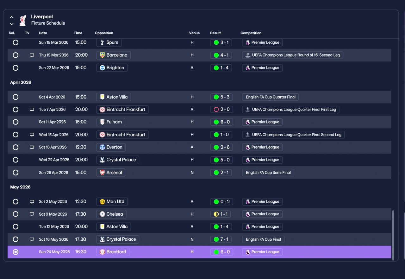This screenshot has width=405, height=279.
Task: Open English FA Cup Semi Final competition
Action: tap(268, 173)
